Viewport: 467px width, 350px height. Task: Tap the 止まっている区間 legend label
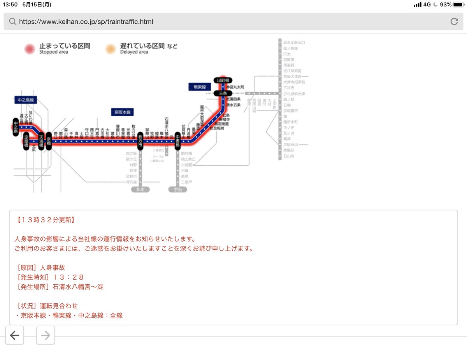tap(65, 46)
